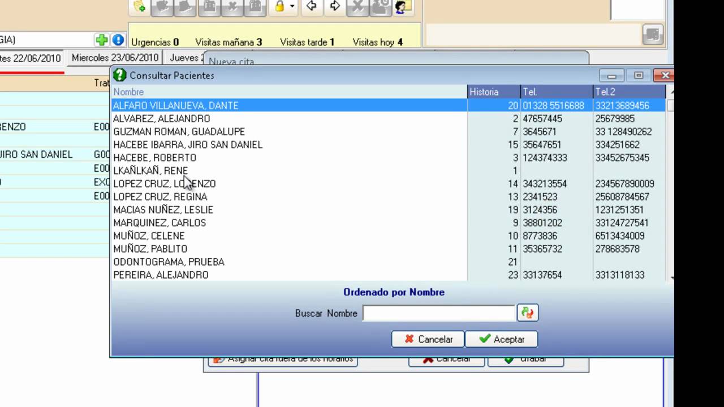Click the blue exclamation info icon

coord(118,40)
